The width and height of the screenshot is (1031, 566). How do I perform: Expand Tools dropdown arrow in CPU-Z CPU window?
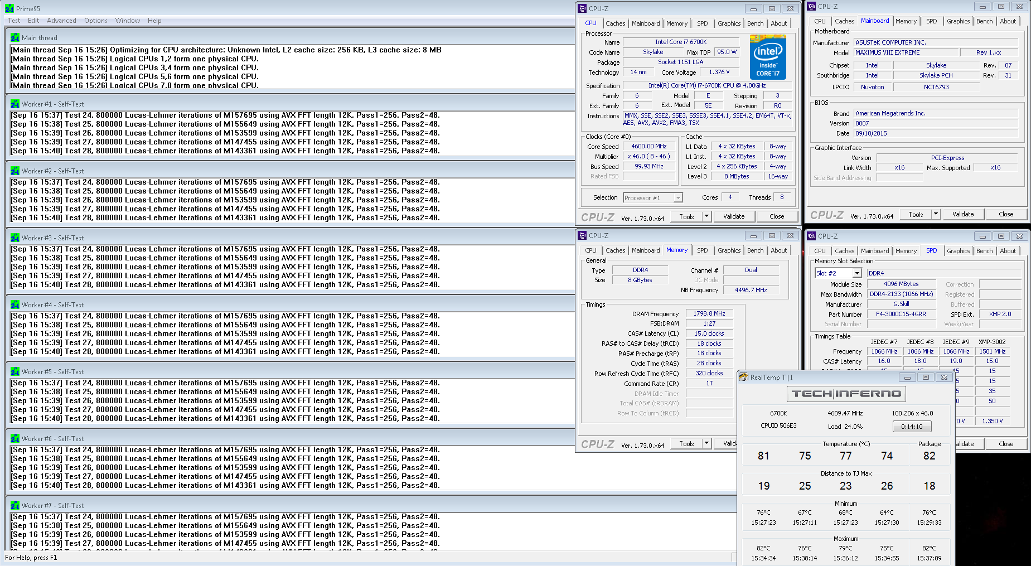tap(706, 216)
